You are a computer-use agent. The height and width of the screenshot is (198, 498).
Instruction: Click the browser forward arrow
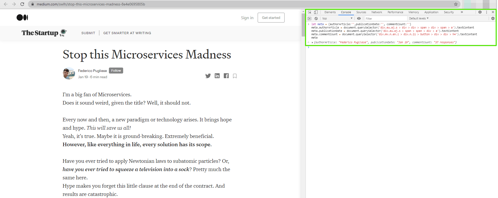pos(14,4)
